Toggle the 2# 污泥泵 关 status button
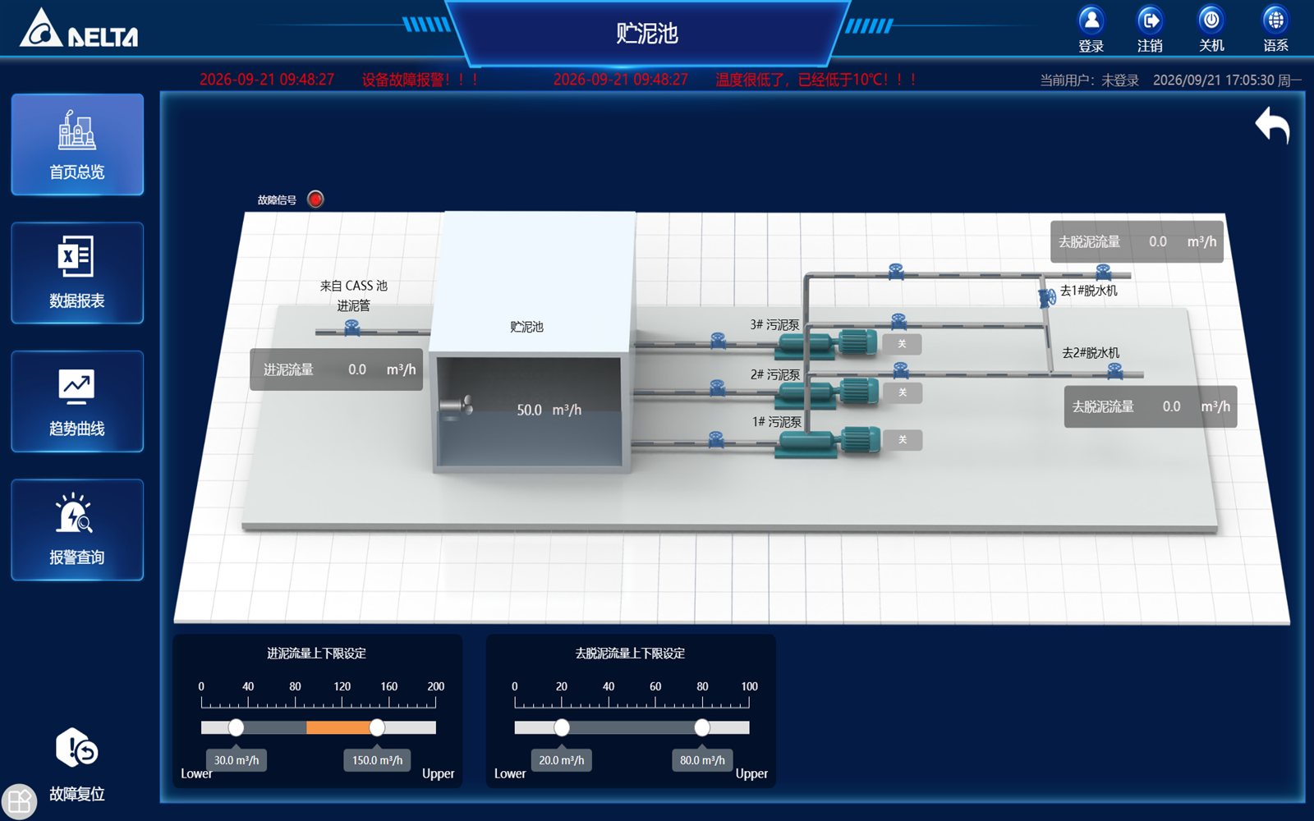This screenshot has height=821, width=1314. point(903,392)
